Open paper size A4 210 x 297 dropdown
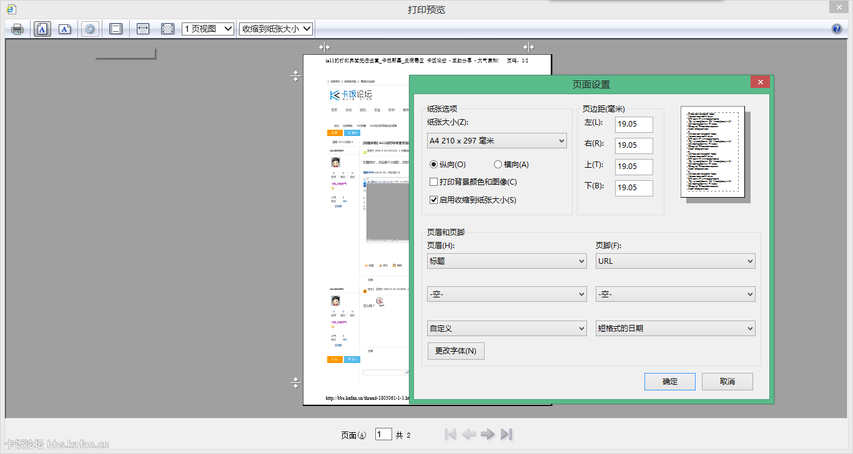The image size is (853, 454). click(497, 141)
